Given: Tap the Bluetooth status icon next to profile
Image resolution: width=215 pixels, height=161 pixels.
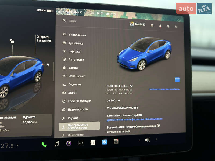Looking at the screenshot, I should 168,25.
